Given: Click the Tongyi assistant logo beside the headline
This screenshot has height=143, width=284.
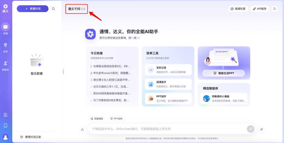Looking at the screenshot, I should 90,34.
